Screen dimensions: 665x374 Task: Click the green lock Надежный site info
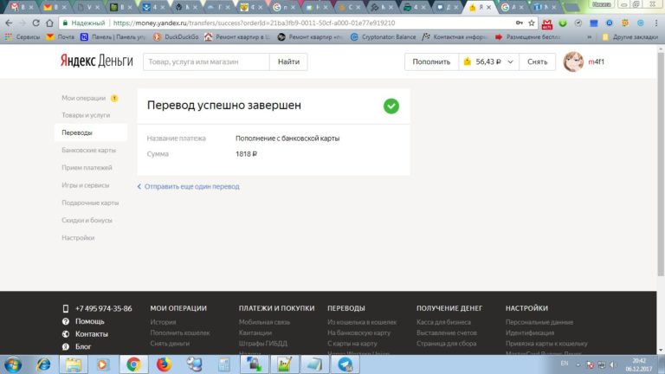coord(83,23)
